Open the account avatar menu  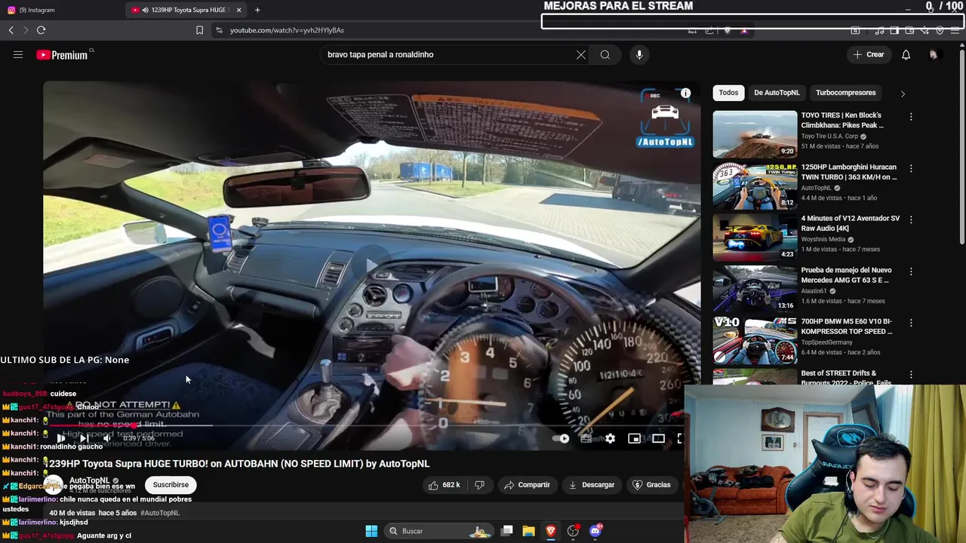pyautogui.click(x=934, y=54)
